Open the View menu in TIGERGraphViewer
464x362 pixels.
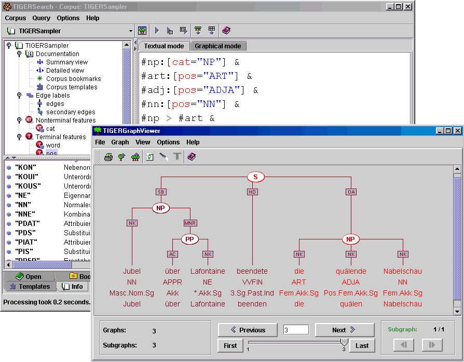[x=143, y=142]
